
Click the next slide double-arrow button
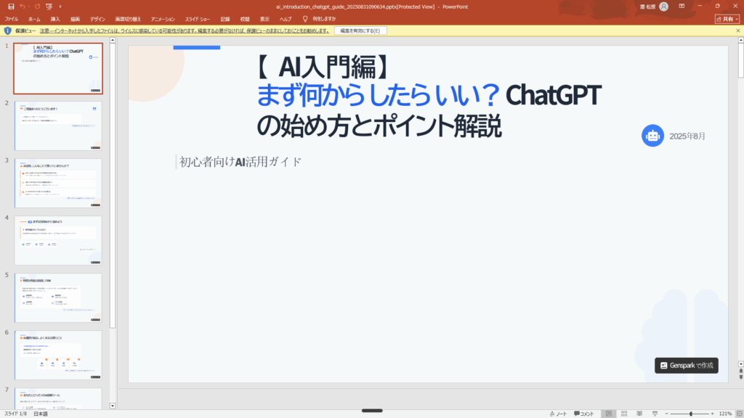coord(740,377)
